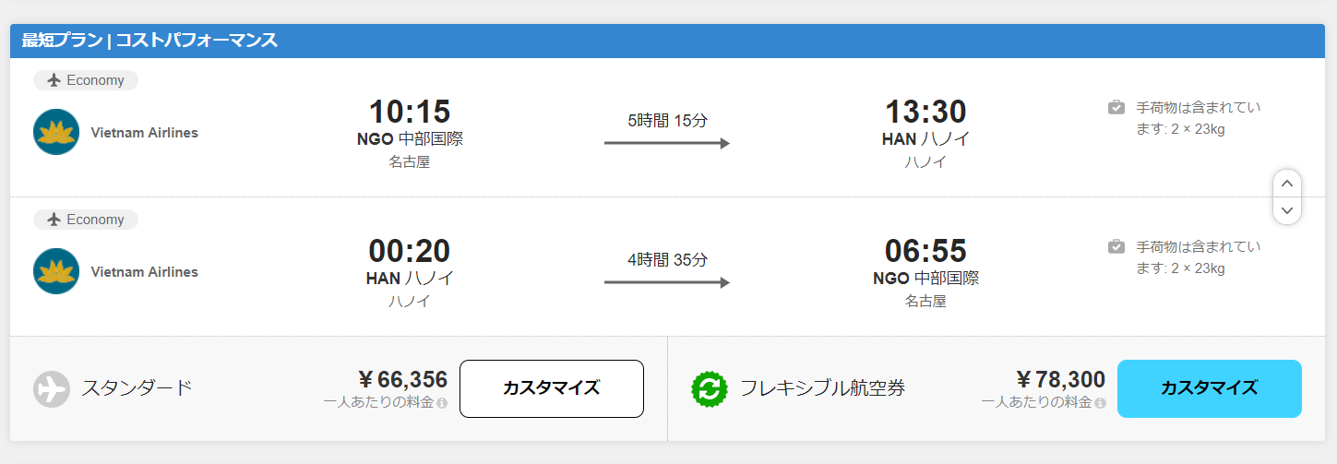
Task: Click the return flight baggage included icon
Action: [x=1116, y=246]
